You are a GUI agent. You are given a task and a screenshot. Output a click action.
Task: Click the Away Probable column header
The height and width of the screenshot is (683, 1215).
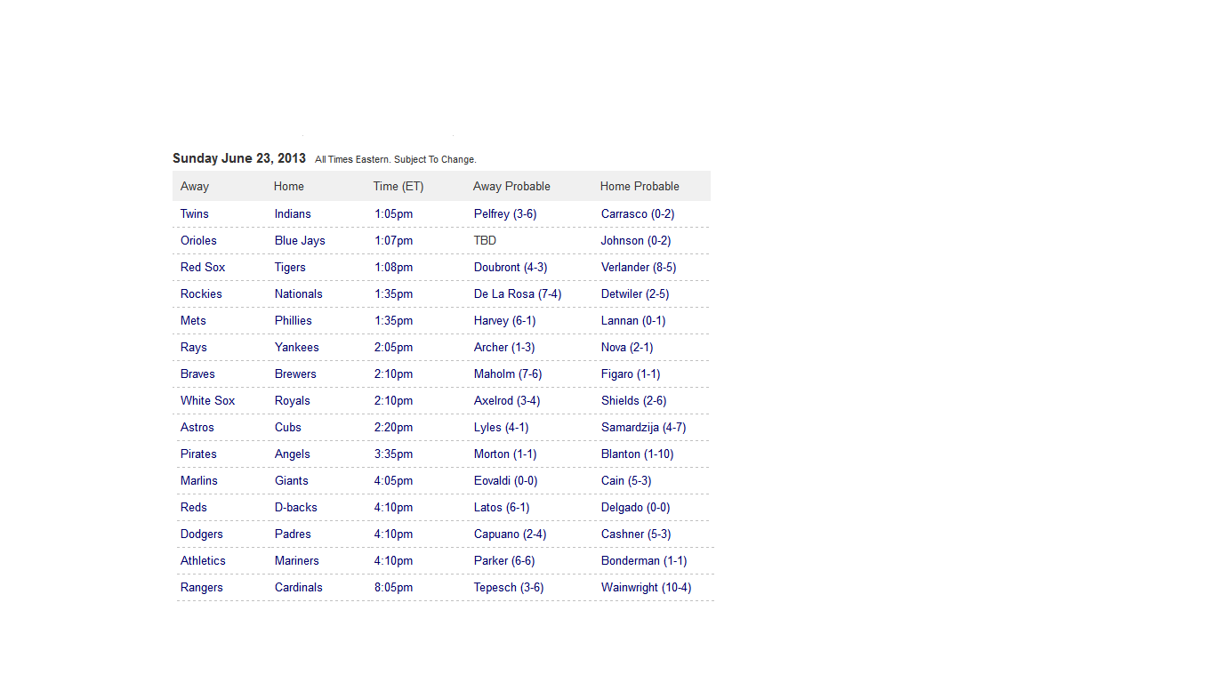[x=511, y=186]
